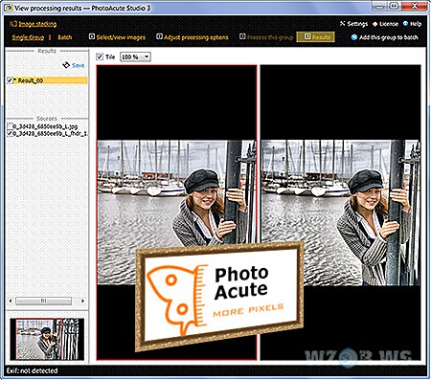Go to Process this group step
Screen dimensions: 431x380
(x=270, y=37)
